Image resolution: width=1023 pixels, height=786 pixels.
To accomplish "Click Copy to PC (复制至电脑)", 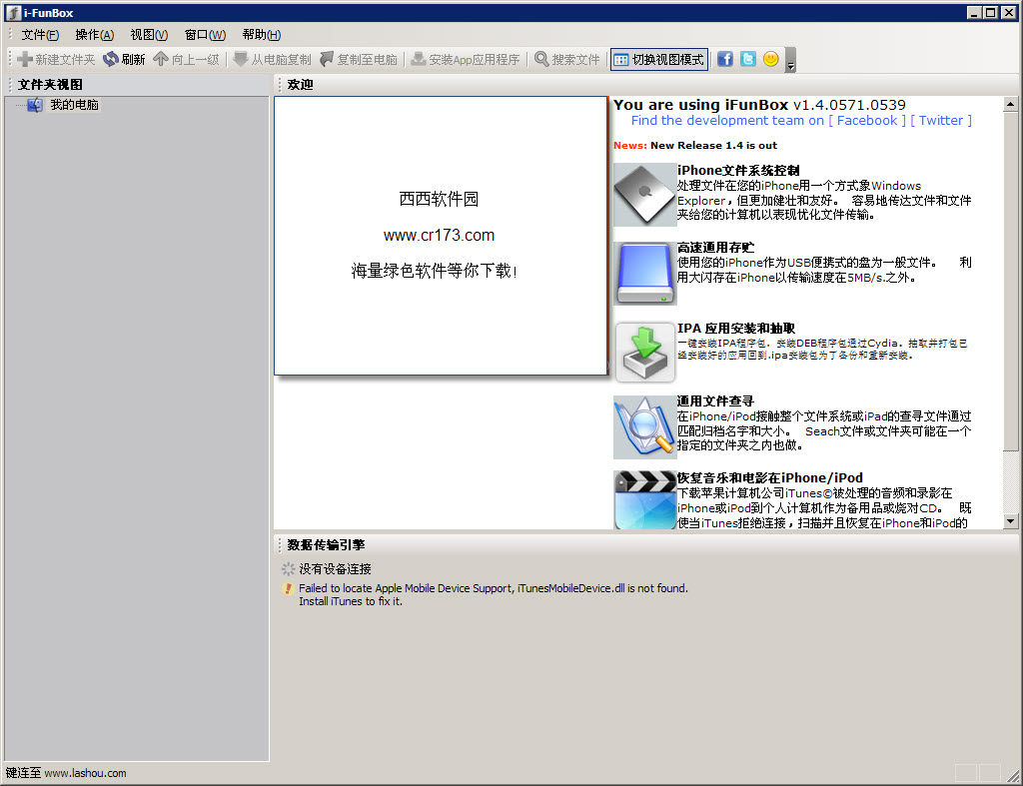I will [x=359, y=59].
